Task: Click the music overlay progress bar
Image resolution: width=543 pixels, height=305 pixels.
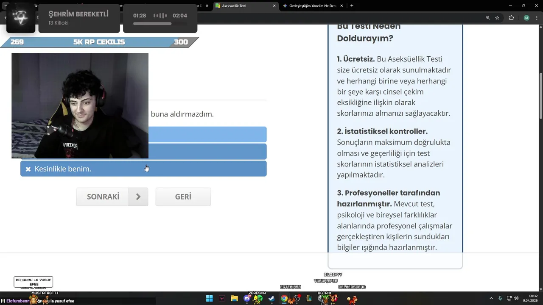Action: 160,24
